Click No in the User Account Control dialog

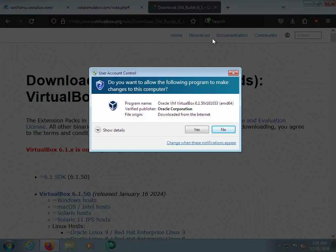click(223, 129)
